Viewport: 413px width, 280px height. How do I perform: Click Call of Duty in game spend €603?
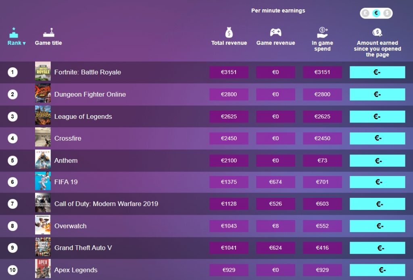[322, 204]
